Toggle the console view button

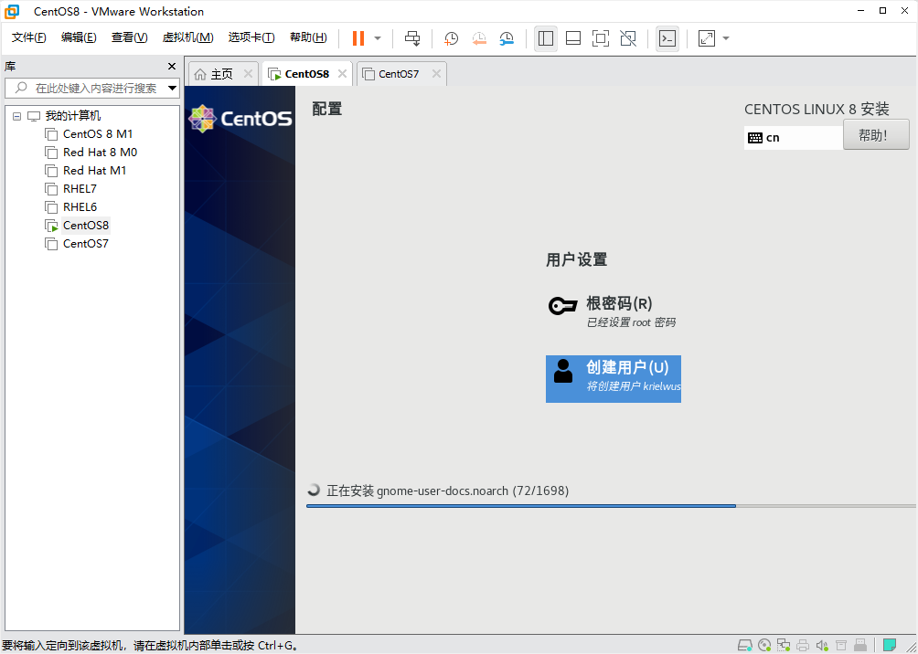pos(667,38)
